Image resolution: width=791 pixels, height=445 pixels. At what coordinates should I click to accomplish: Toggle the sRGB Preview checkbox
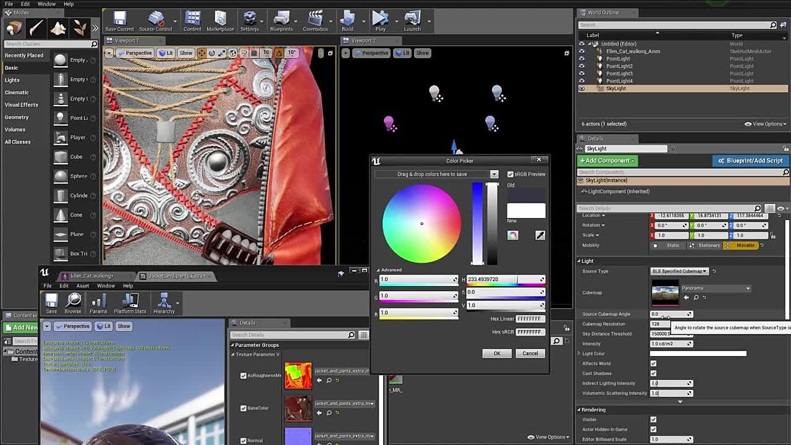pyautogui.click(x=510, y=174)
